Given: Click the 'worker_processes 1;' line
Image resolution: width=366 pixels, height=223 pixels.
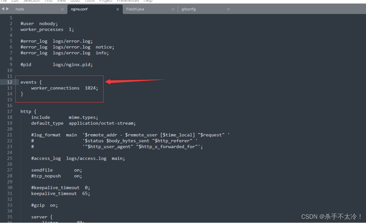Looking at the screenshot, I should pyautogui.click(x=47, y=30).
